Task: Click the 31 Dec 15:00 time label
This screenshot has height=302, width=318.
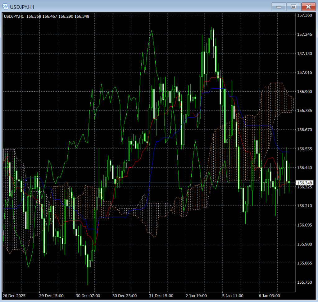Action: point(161,295)
